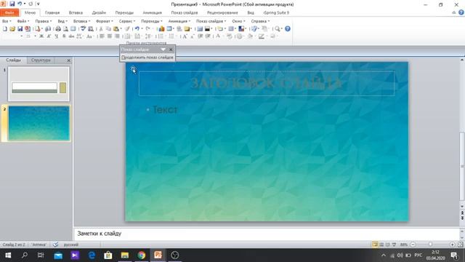Click the Copy icon in toolbar
This screenshot has width=465, height=262.
click(x=108, y=29)
